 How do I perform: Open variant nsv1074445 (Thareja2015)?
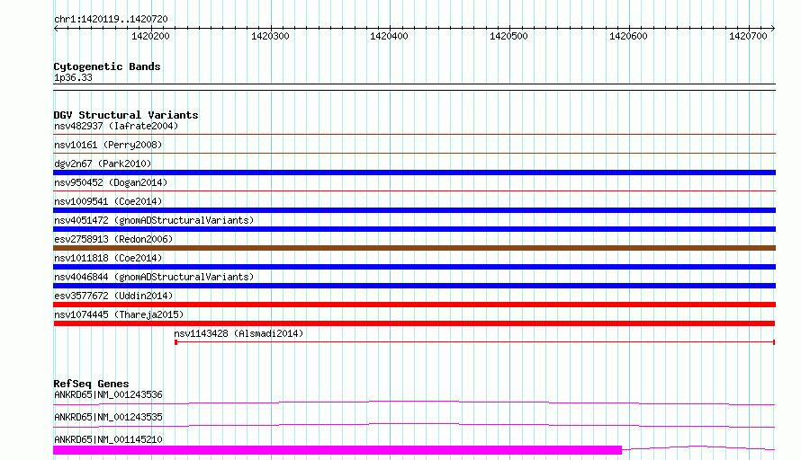[119, 314]
